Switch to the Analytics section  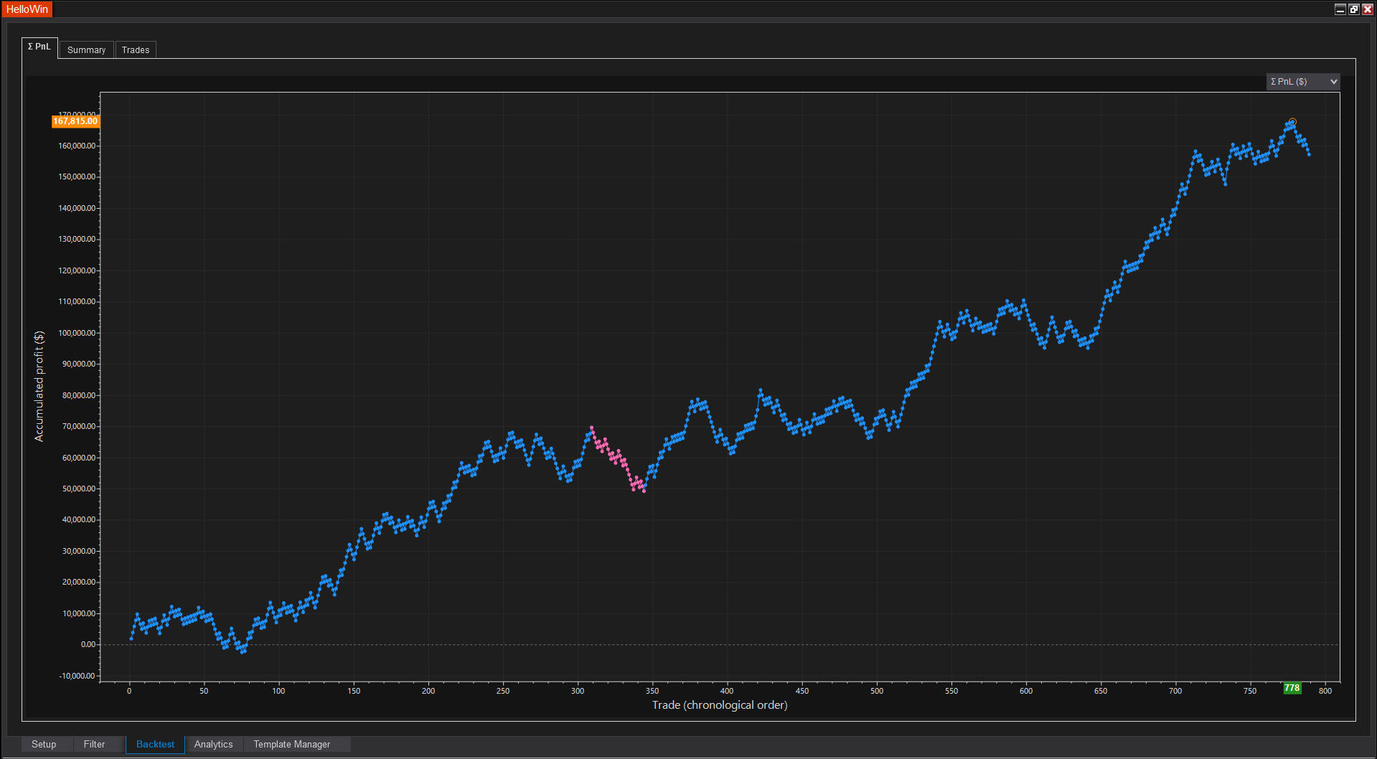coord(213,745)
